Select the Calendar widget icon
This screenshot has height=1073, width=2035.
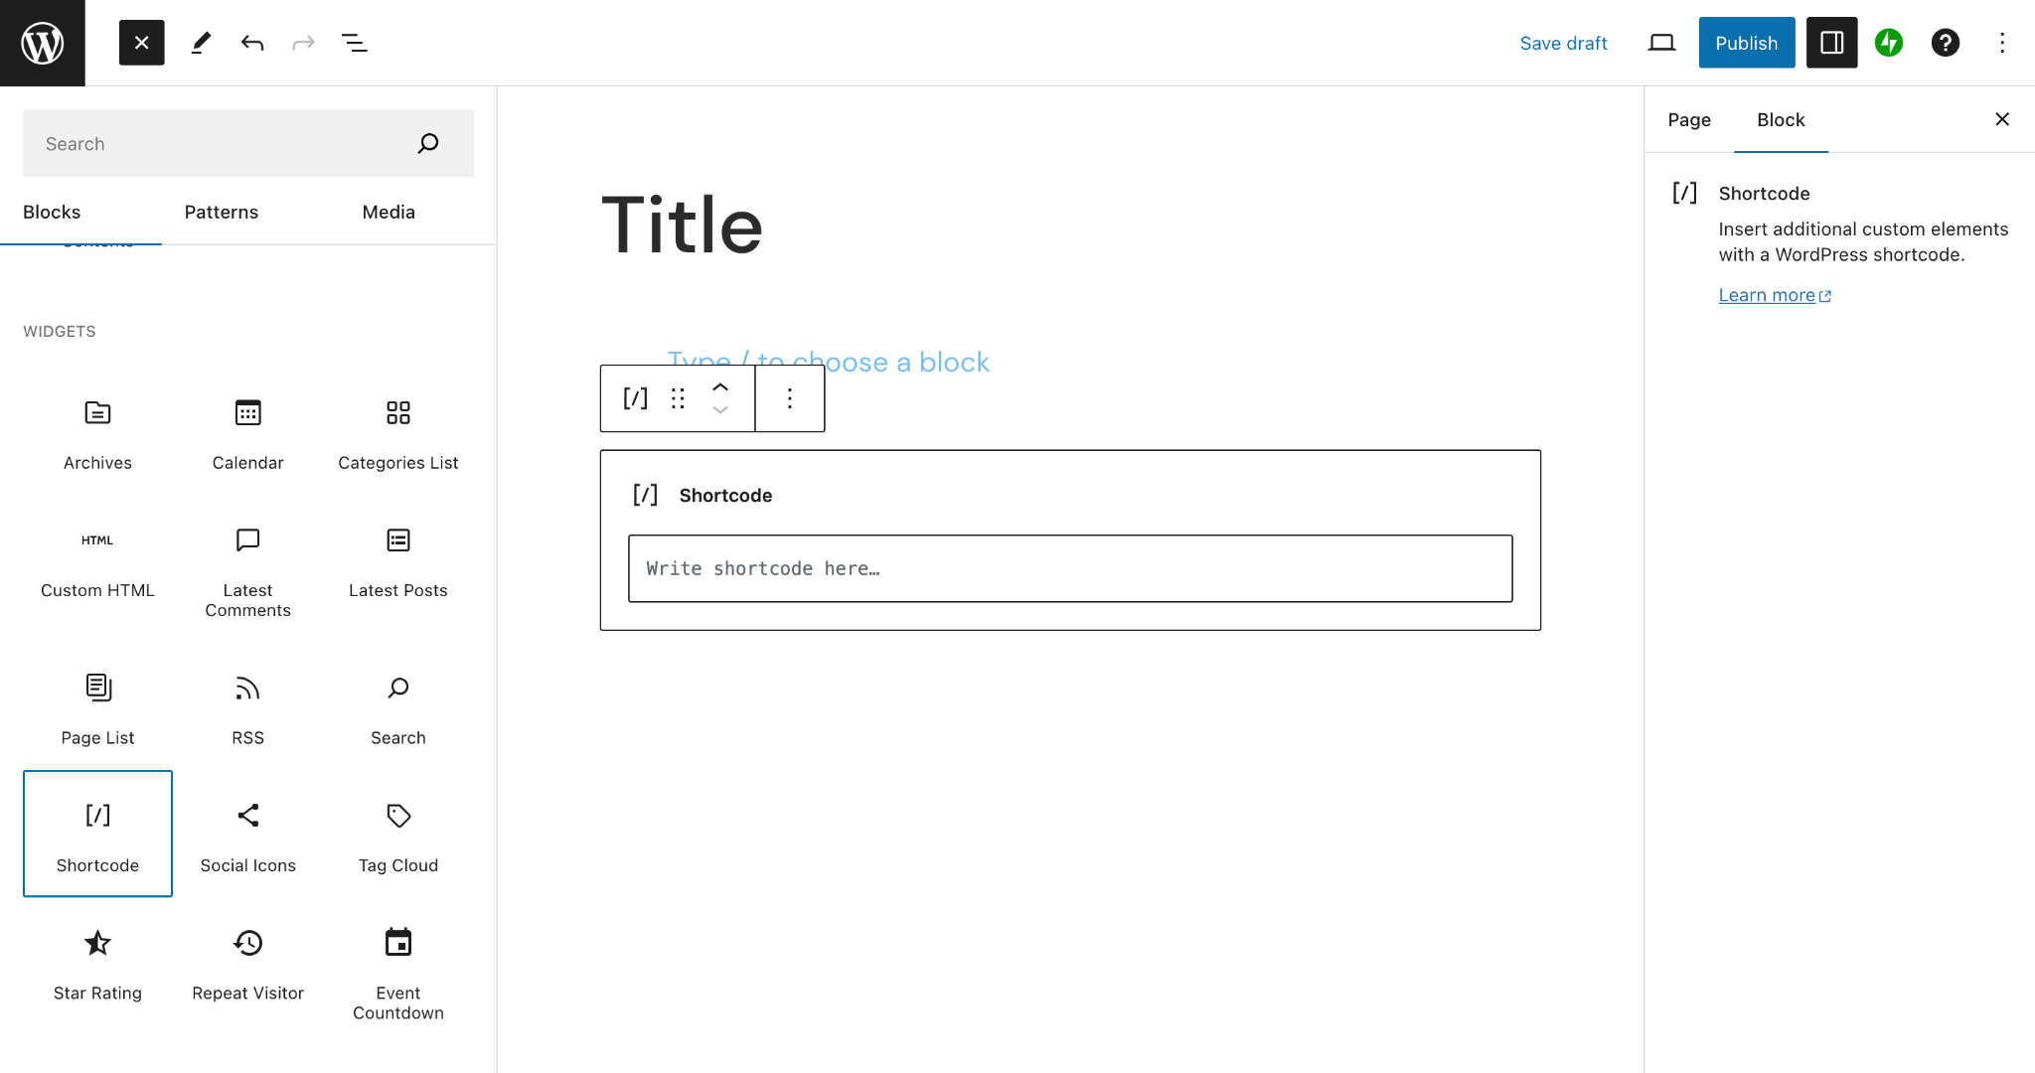(x=247, y=414)
